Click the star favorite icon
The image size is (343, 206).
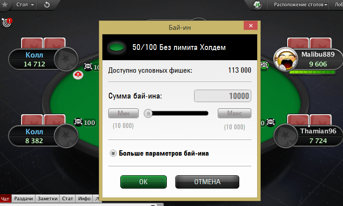[x=4, y=4]
